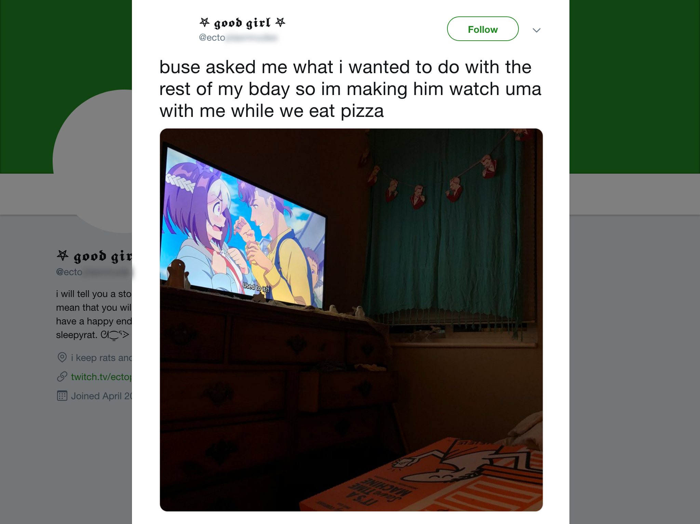Click the sidebar @ecto handle
The width and height of the screenshot is (700, 524).
[x=94, y=272]
